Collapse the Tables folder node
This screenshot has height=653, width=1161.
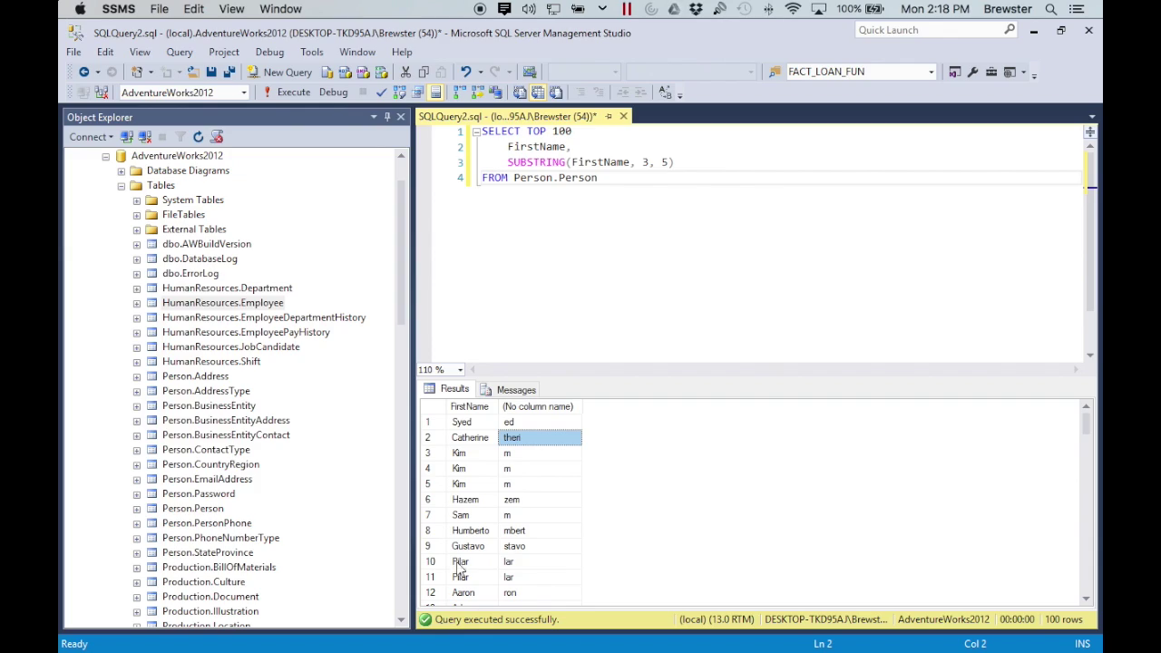click(122, 186)
